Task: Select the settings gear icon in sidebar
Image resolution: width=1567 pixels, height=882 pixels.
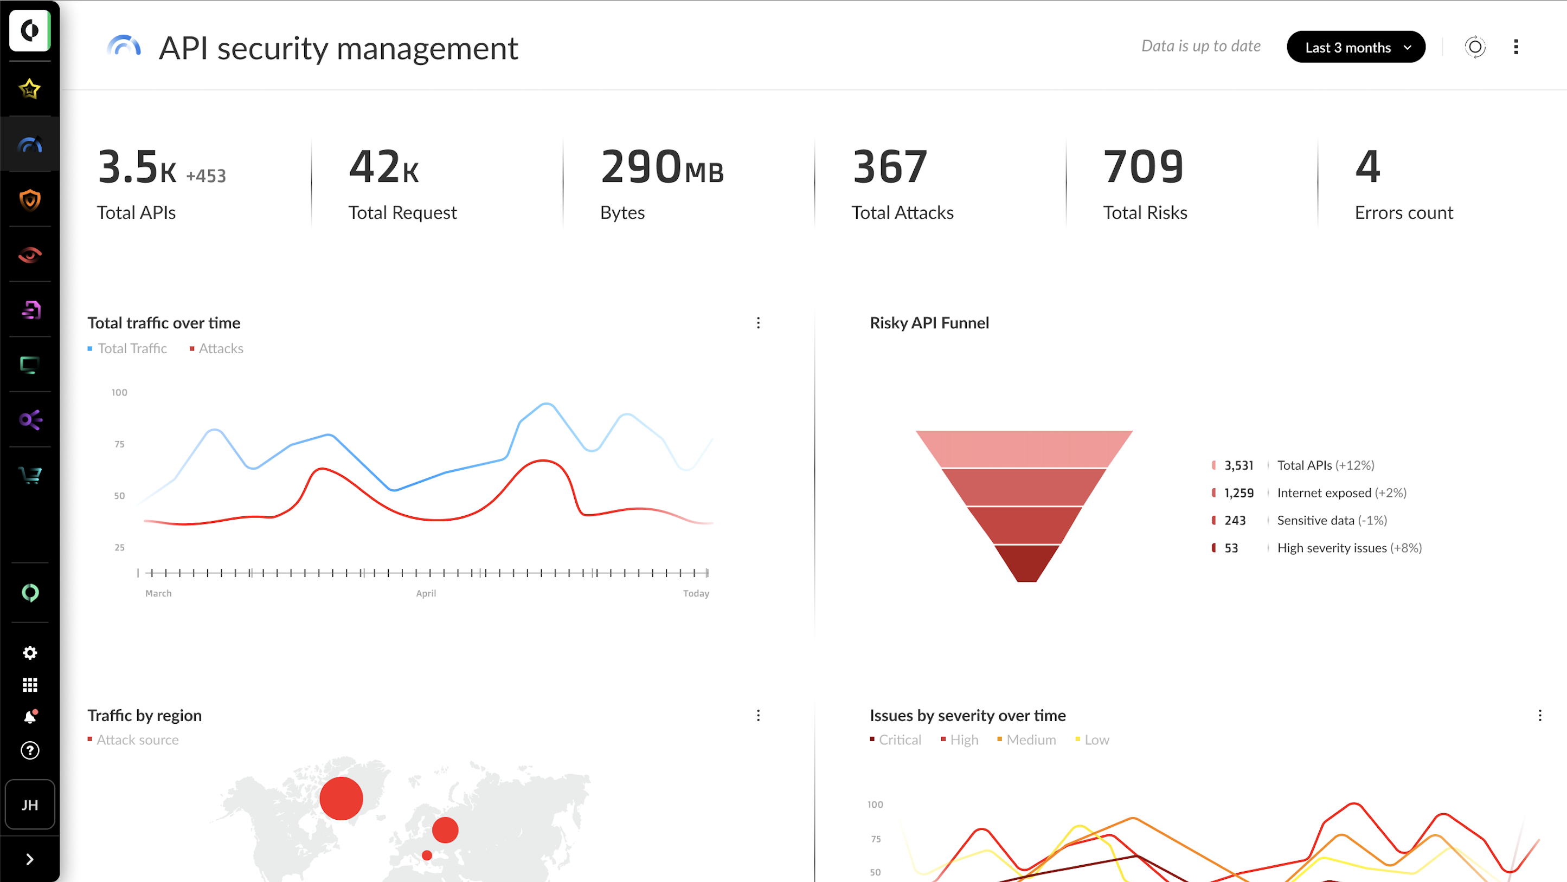Action: [29, 653]
